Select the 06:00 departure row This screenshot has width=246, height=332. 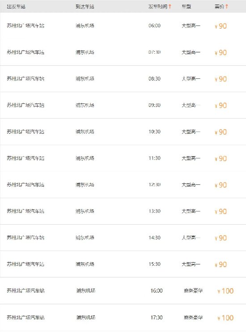(123, 26)
